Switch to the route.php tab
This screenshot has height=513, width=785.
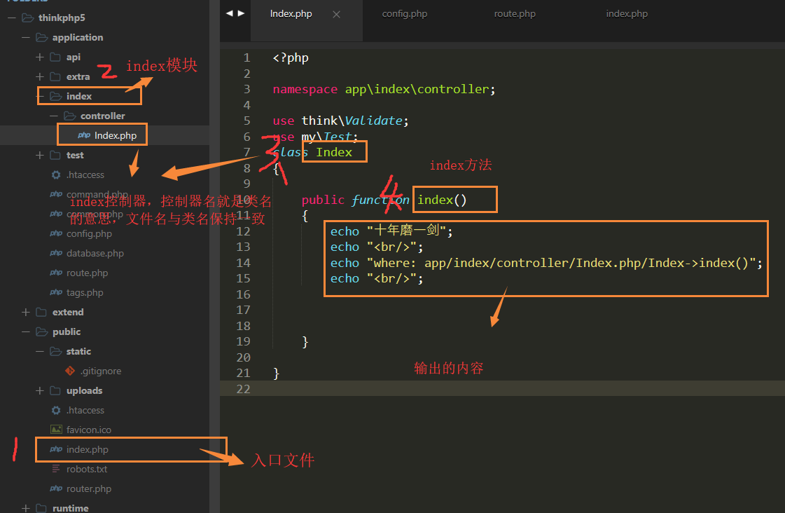click(515, 13)
